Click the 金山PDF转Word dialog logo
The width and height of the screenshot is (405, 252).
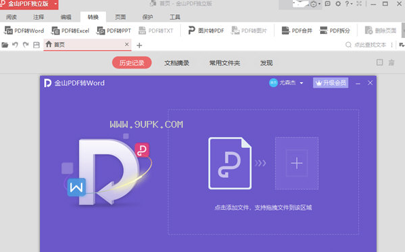coord(48,83)
